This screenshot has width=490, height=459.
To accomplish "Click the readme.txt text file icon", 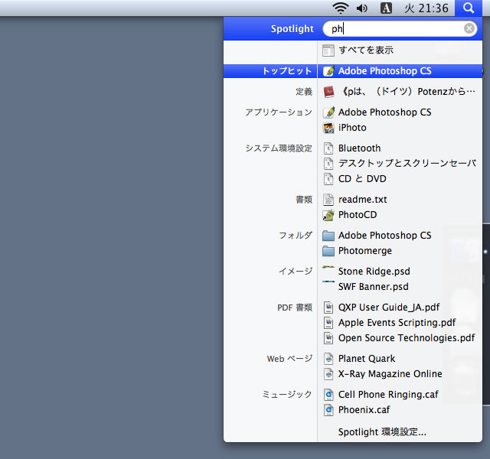I will click(328, 200).
